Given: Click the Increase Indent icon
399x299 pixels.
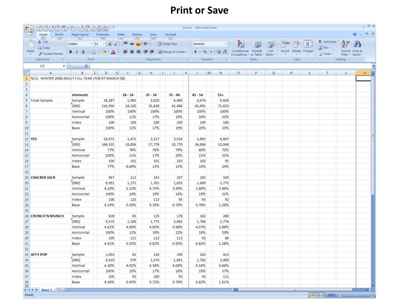Looking at the screenshot, I should 152,52.
